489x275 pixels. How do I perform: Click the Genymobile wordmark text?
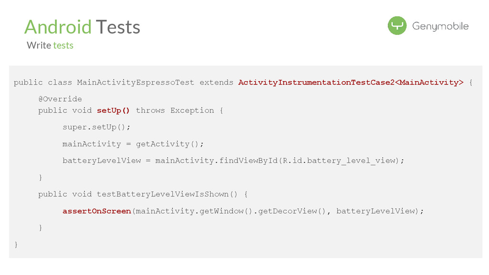(440, 26)
